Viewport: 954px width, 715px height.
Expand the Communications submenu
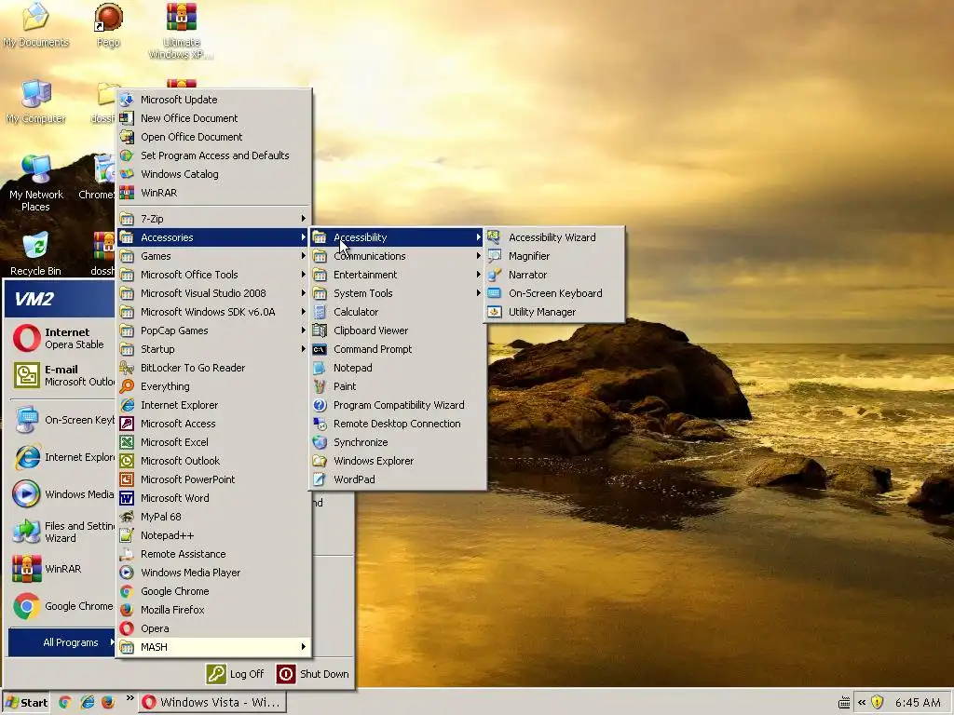397,256
